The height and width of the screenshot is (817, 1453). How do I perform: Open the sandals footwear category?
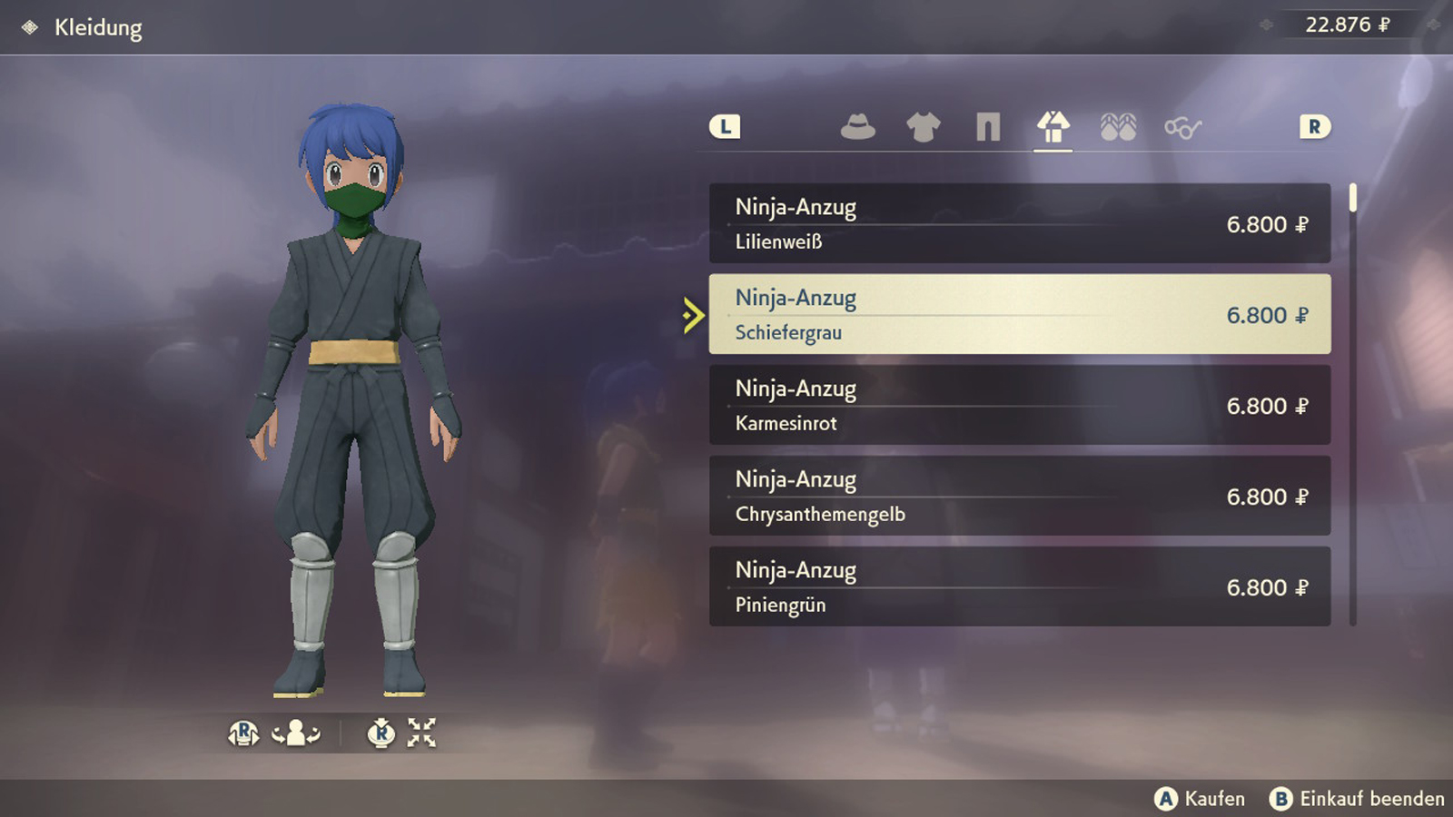(1118, 127)
